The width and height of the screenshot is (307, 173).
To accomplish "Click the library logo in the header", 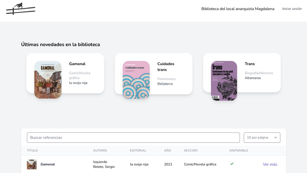I will tap(21, 8).
